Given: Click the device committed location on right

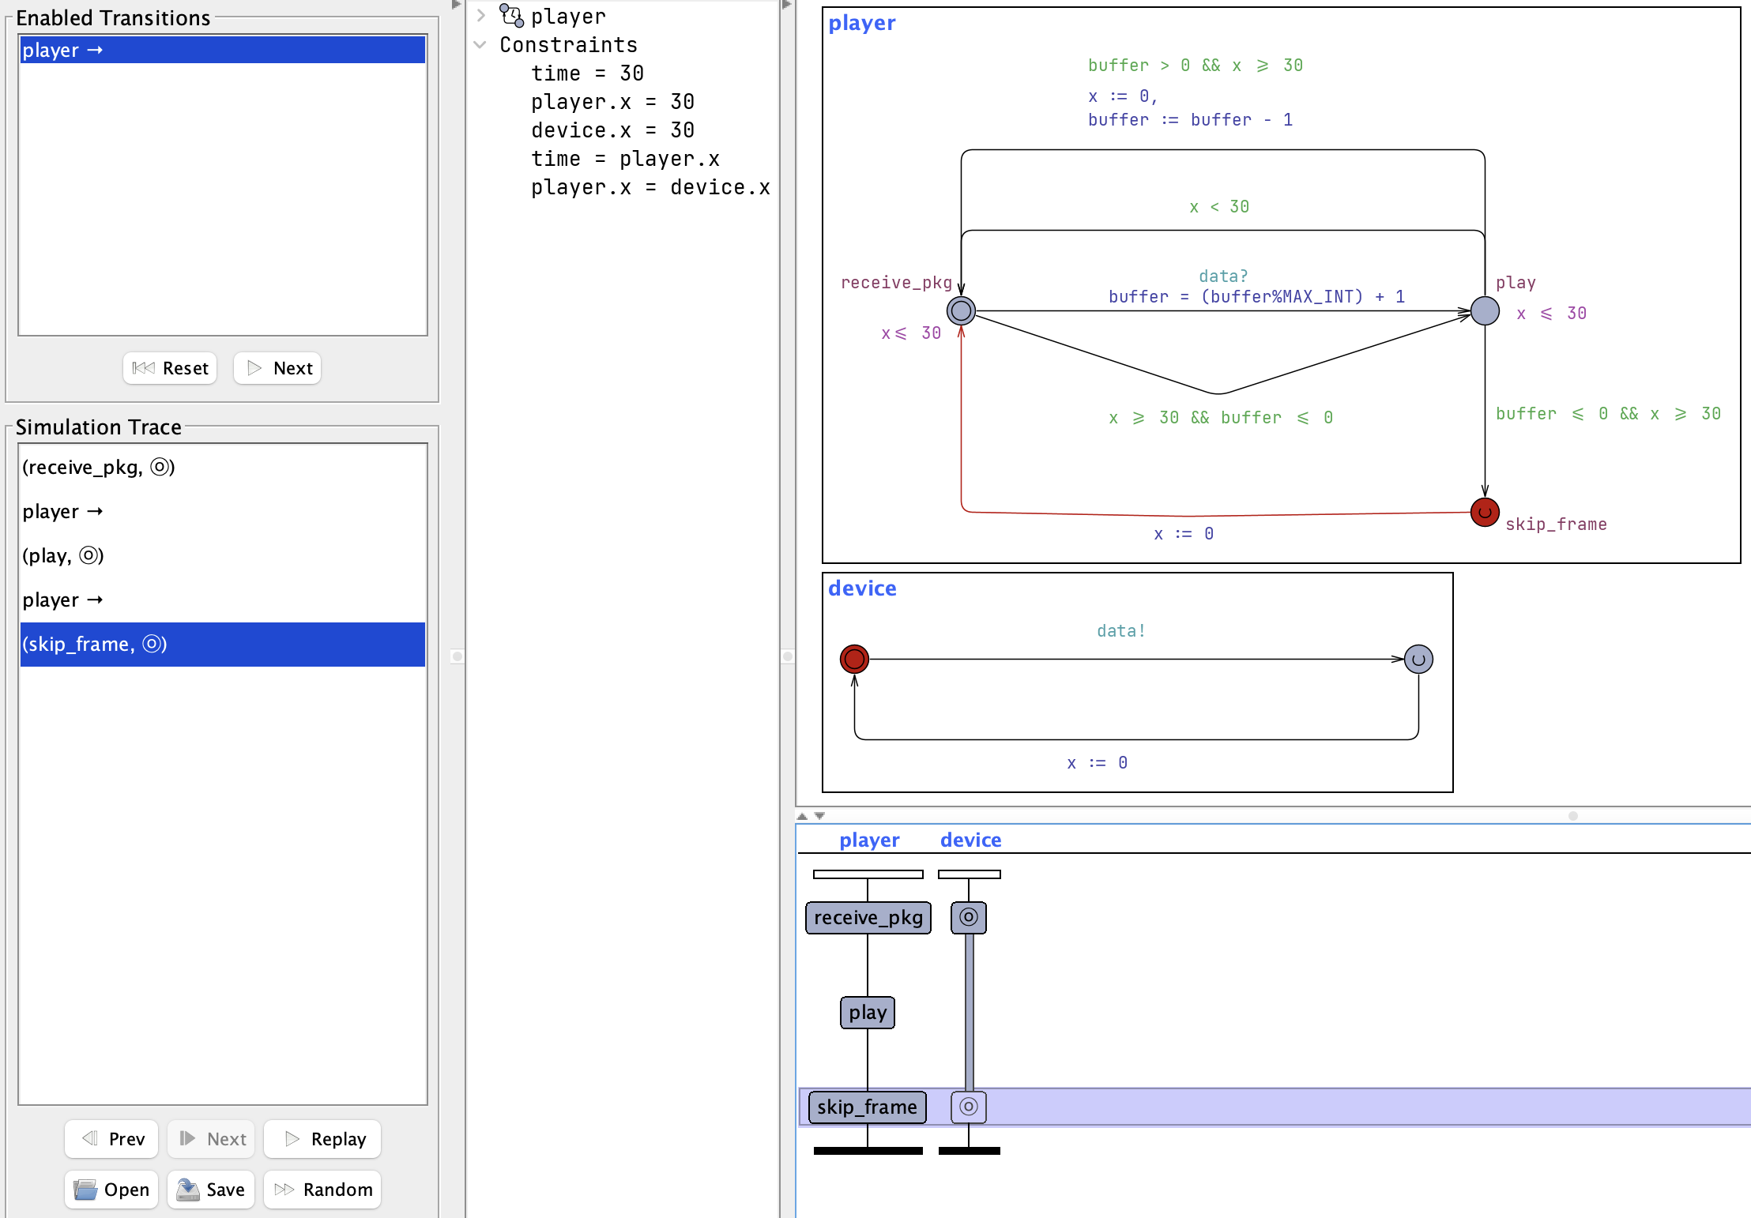Looking at the screenshot, I should [1418, 658].
